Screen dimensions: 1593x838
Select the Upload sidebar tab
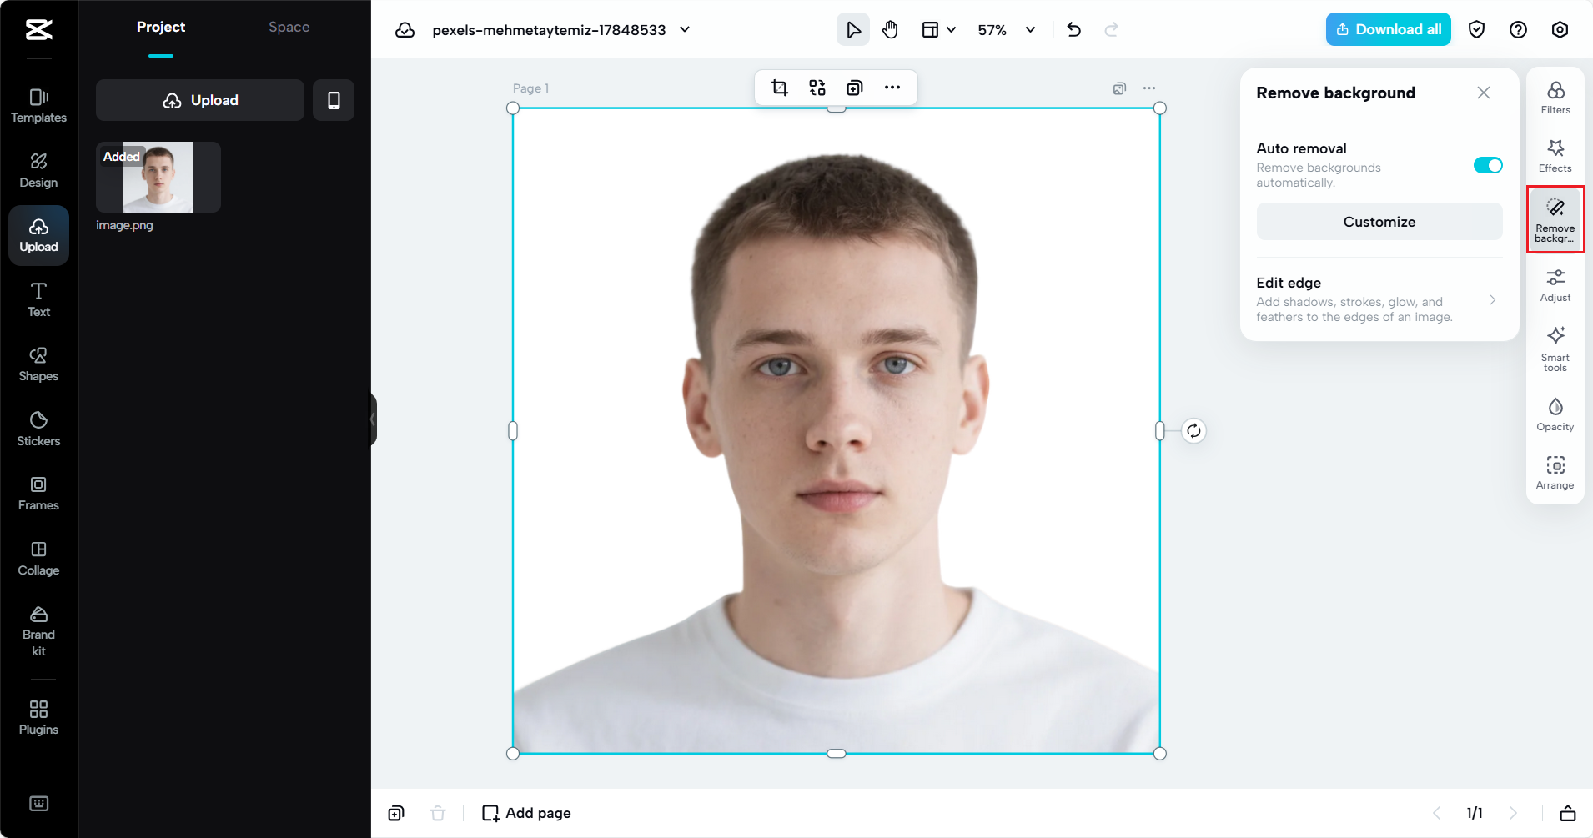[38, 235]
